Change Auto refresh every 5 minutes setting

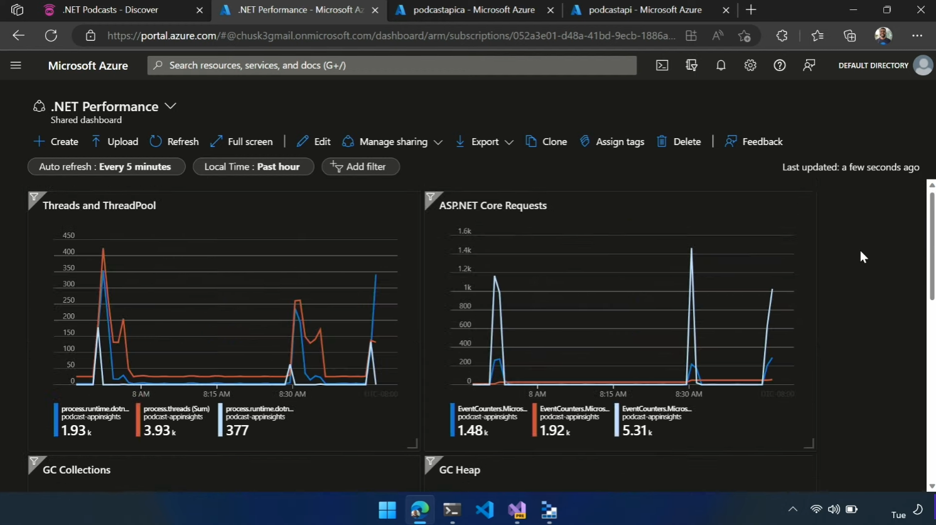[105, 167]
